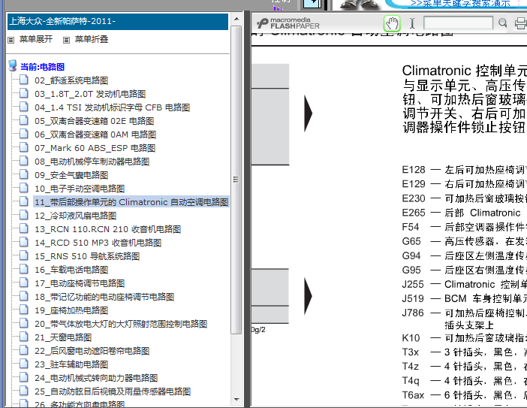The image size is (527, 408).
Task: Open 18_带记忆功能的电动座椅调节电路图
Action: [x=104, y=297]
